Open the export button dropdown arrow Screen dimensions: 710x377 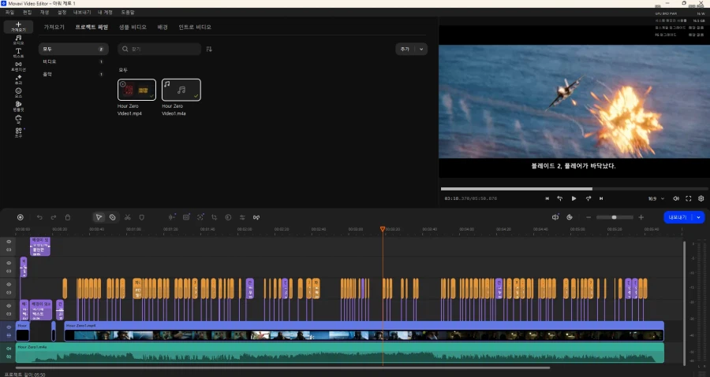(x=699, y=217)
